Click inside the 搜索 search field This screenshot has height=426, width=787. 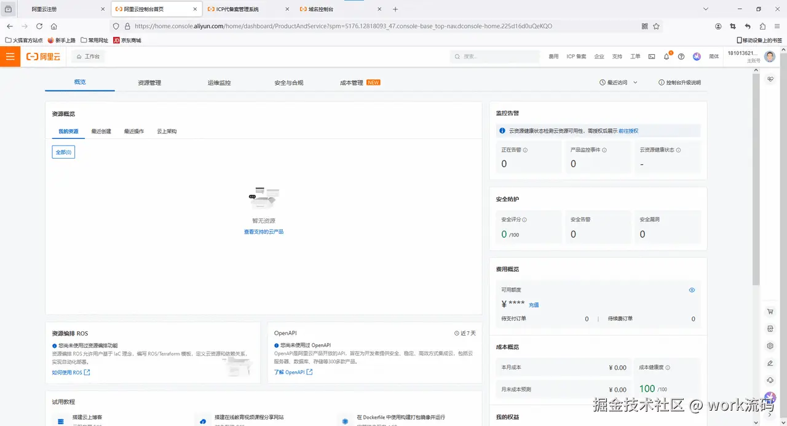pyautogui.click(x=495, y=56)
